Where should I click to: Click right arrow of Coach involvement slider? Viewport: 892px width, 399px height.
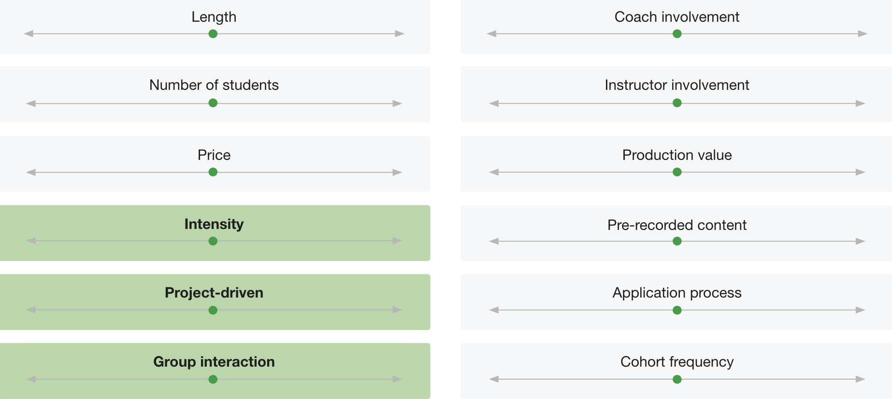point(863,34)
